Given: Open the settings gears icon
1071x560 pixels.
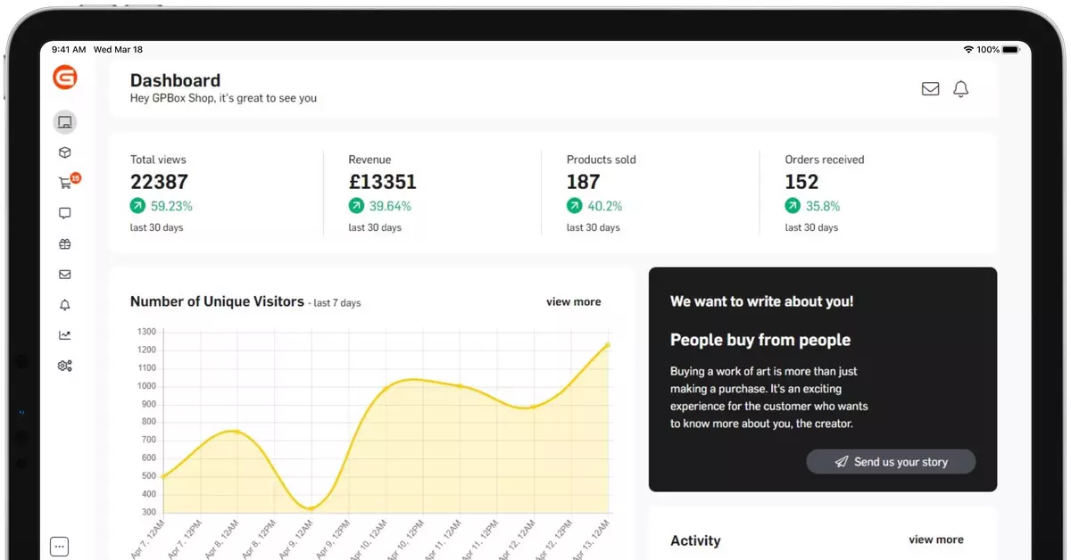Looking at the screenshot, I should 64,366.
